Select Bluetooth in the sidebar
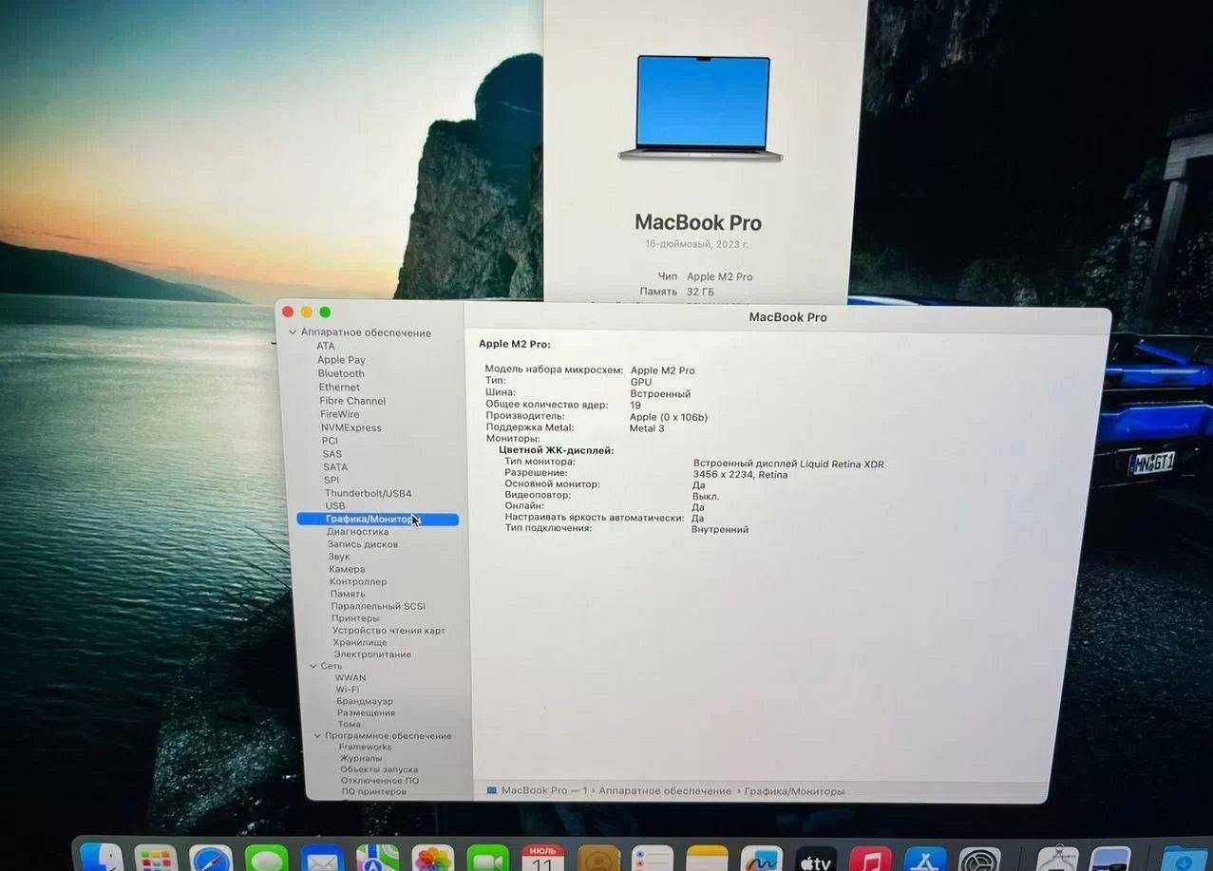 pos(341,373)
